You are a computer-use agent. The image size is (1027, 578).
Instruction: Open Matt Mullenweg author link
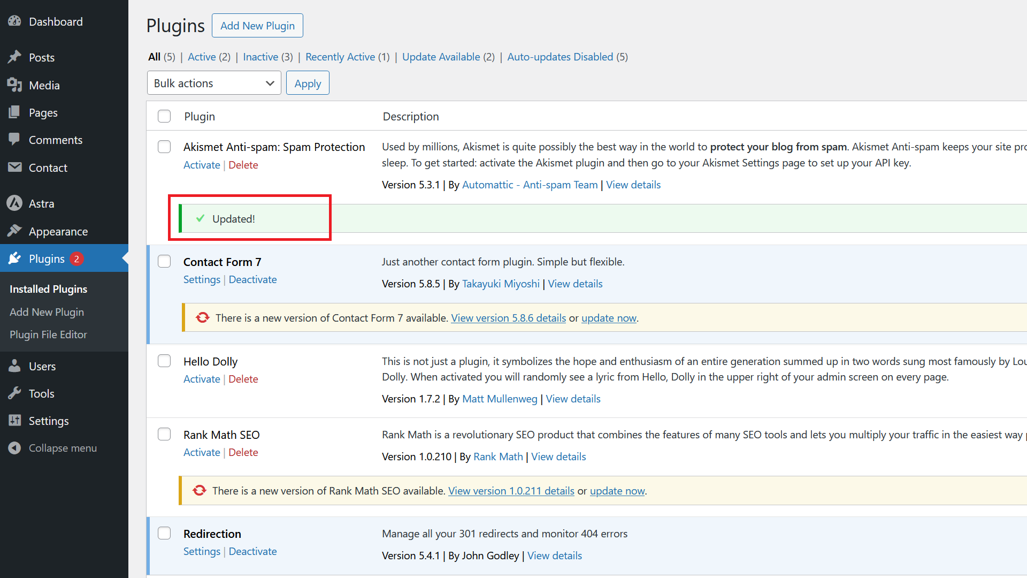point(500,399)
